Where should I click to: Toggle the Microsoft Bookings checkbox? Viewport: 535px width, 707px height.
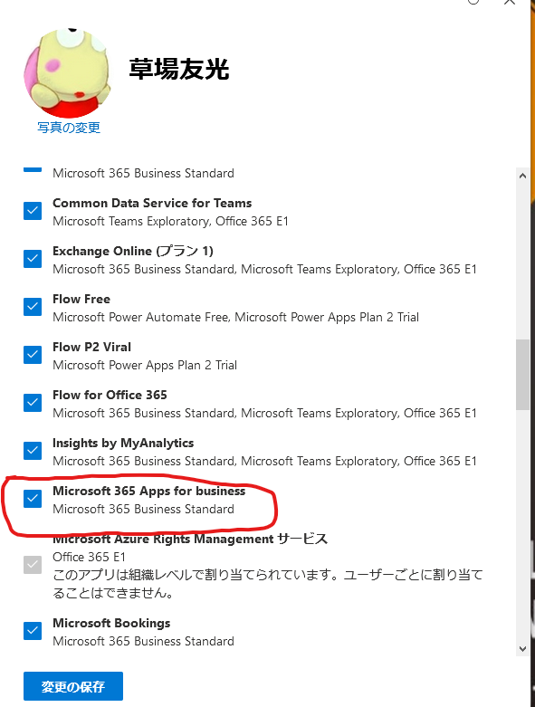(x=33, y=631)
